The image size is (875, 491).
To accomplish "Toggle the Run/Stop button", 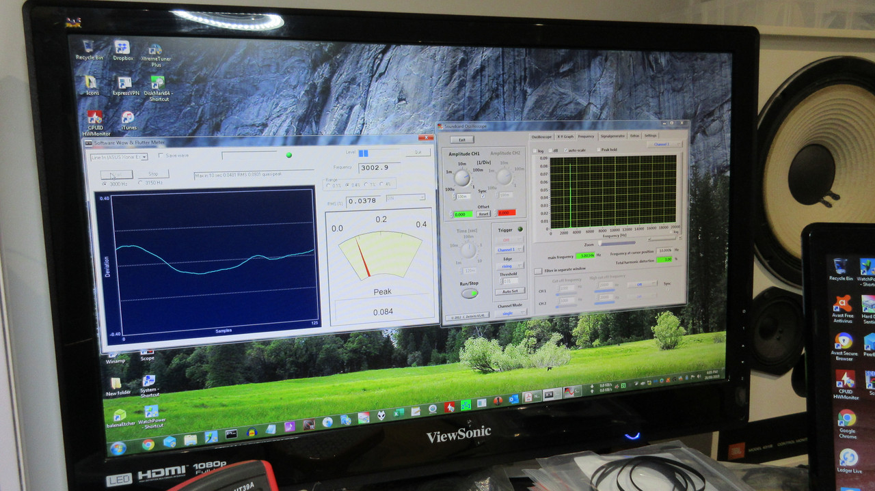I will [x=469, y=294].
